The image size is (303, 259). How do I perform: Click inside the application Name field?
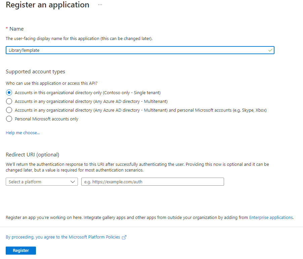(x=134, y=50)
